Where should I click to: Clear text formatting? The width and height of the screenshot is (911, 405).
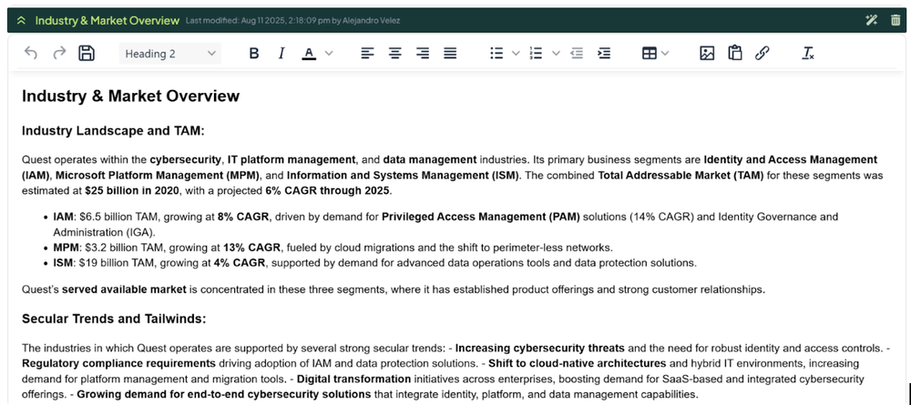(x=807, y=54)
